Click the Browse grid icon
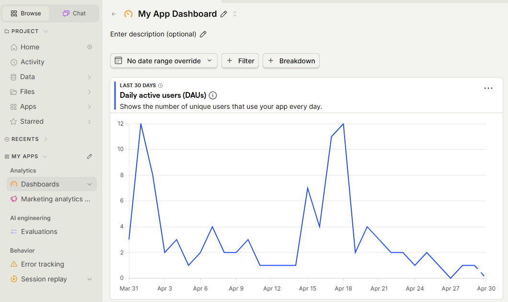 pos(14,13)
